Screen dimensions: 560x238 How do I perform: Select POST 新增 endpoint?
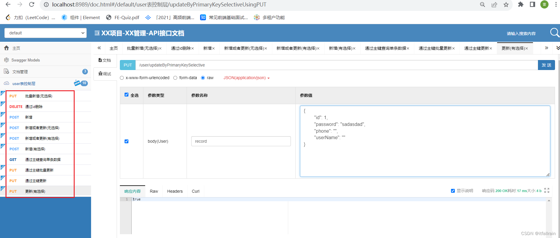46,117
